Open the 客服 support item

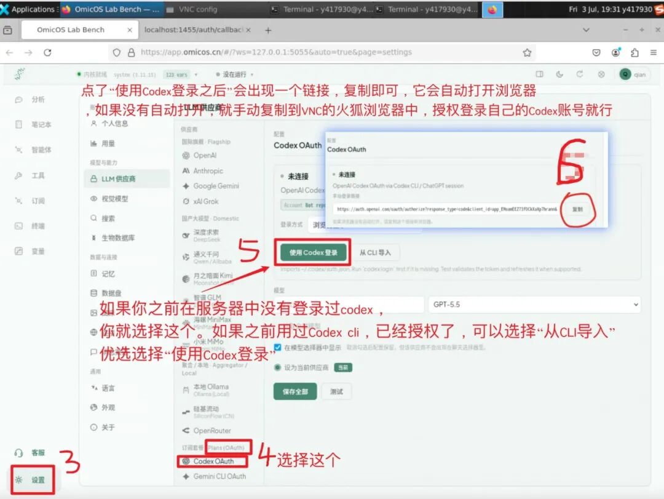[x=30, y=453]
